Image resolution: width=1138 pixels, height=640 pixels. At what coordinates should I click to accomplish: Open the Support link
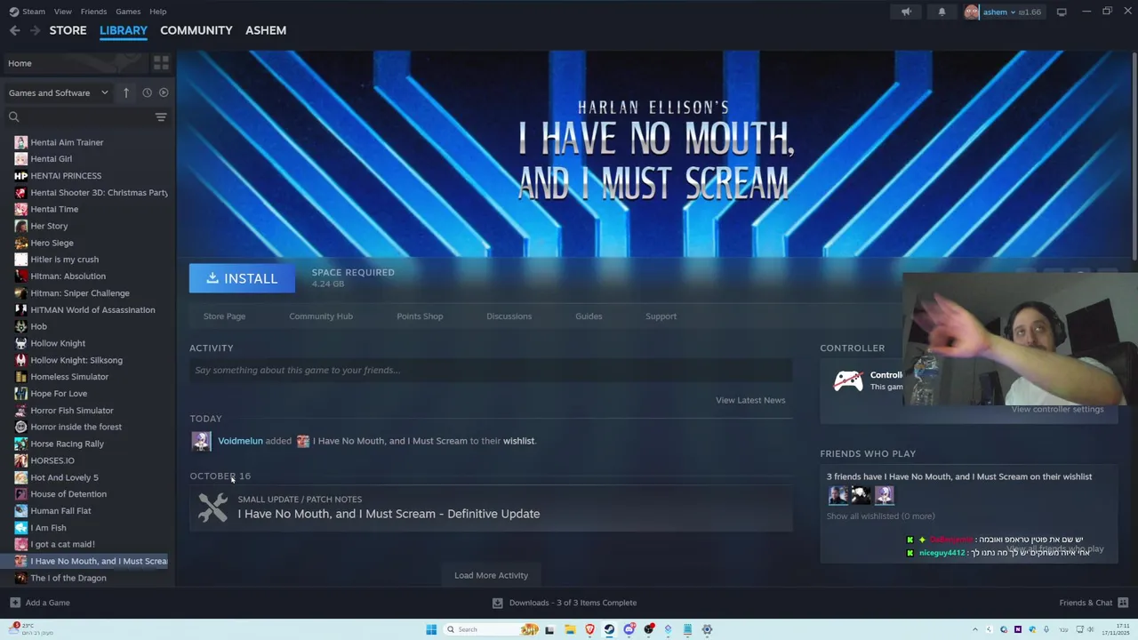click(661, 316)
